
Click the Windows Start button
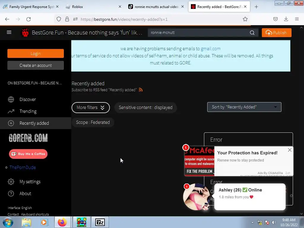8,222
